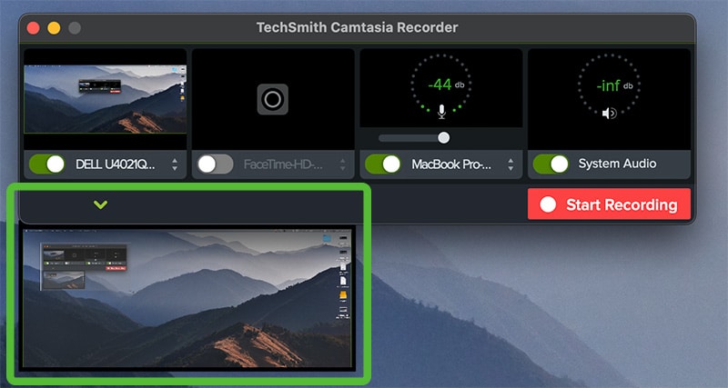The image size is (728, 388).
Task: Click the camera icon in the webcam panel
Action: 272,99
